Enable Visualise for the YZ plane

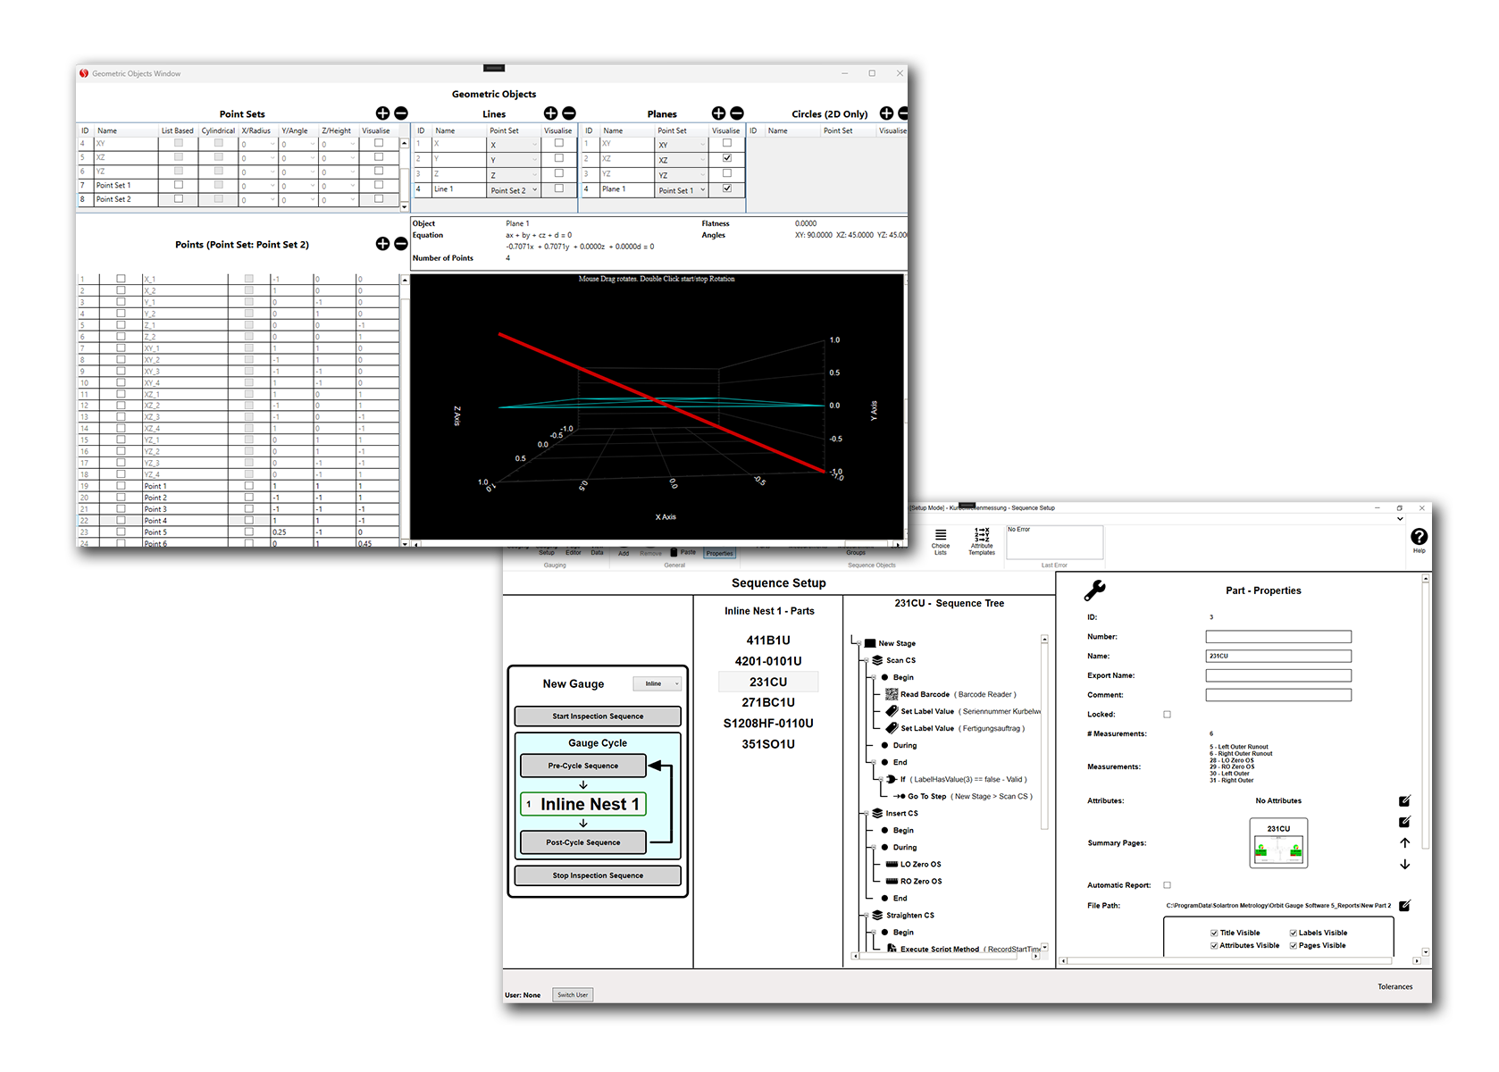[x=728, y=174]
